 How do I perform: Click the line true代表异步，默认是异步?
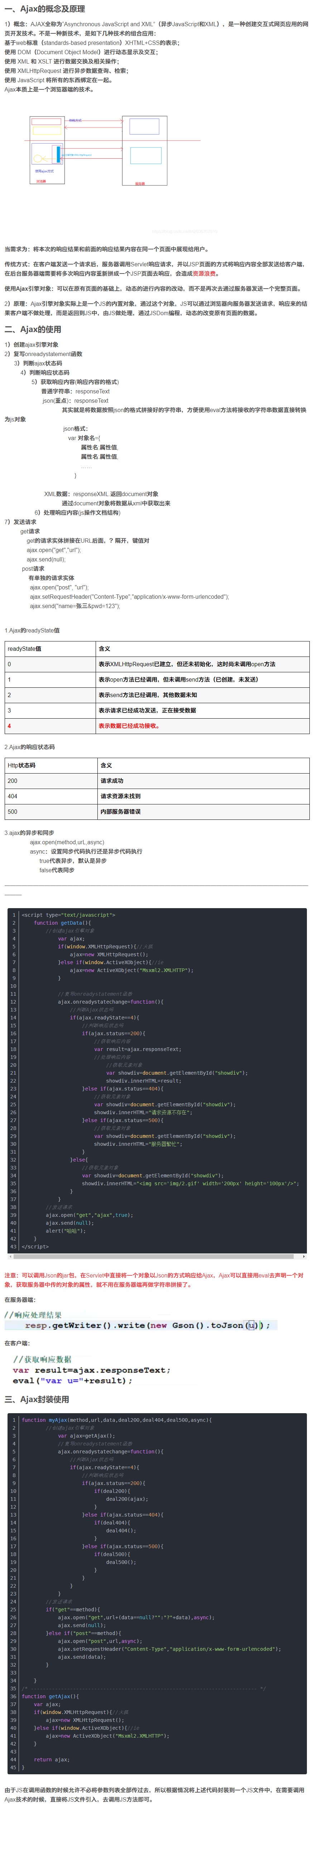pos(73,861)
